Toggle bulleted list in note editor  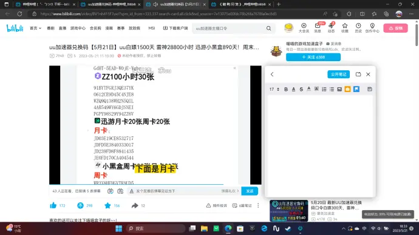332,89
